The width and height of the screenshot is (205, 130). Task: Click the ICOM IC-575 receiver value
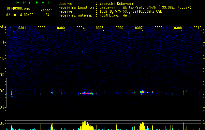click(131, 11)
